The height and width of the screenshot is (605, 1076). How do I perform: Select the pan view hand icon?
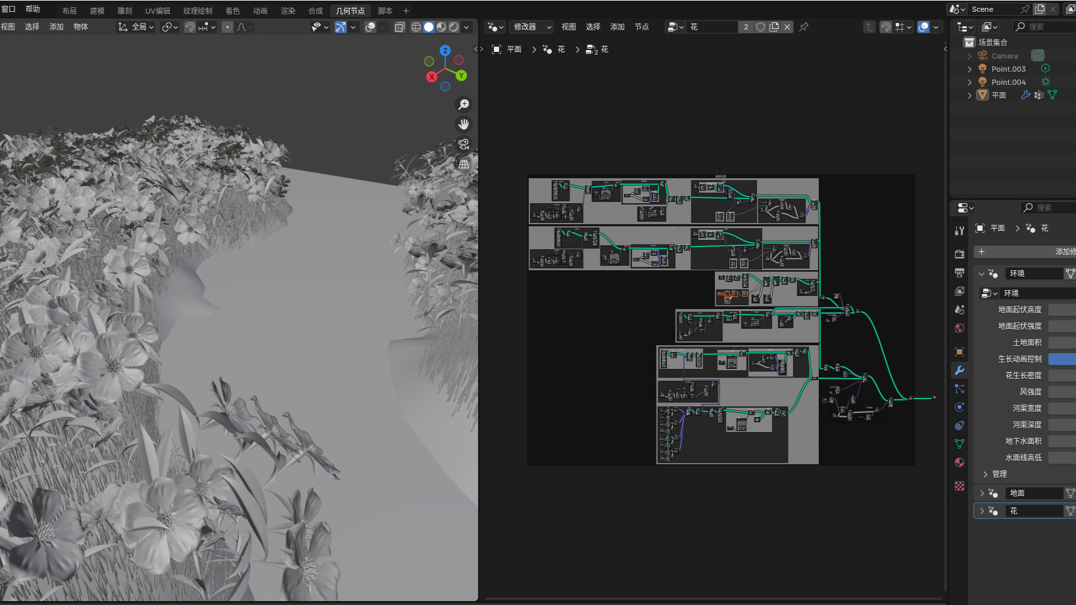[464, 124]
